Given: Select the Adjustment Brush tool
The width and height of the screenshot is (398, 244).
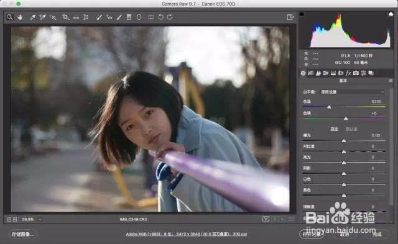Looking at the screenshot, I should click(119, 17).
